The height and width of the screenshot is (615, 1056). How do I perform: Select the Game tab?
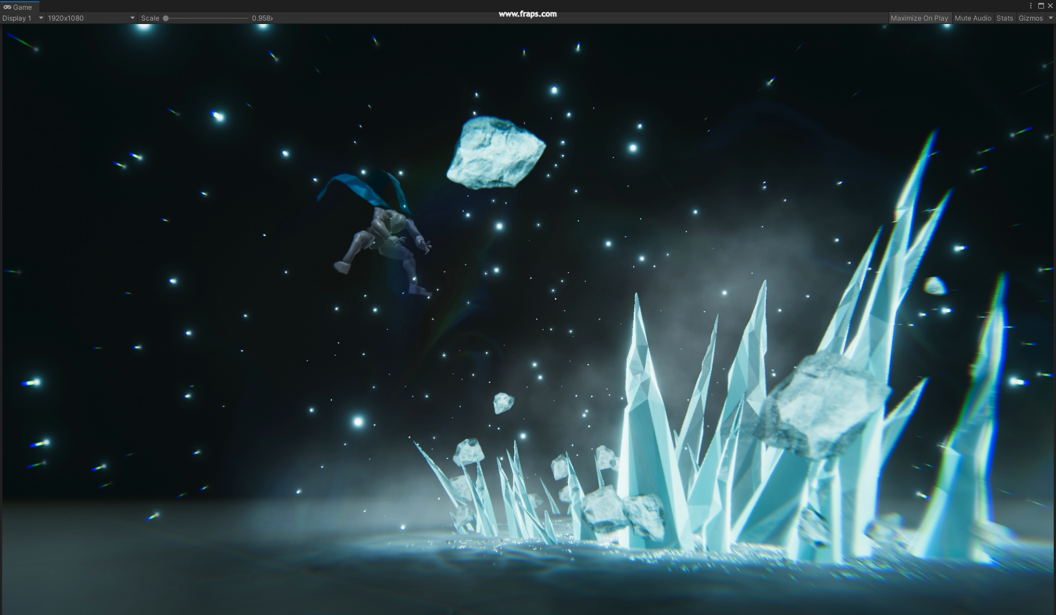click(22, 7)
